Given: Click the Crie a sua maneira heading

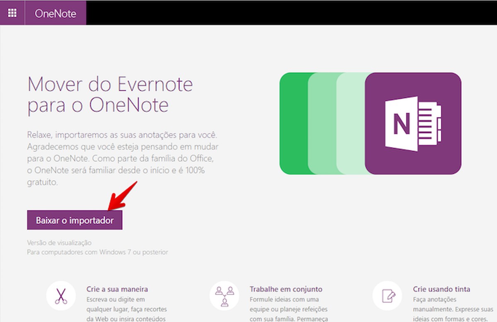Looking at the screenshot, I should (x=117, y=289).
